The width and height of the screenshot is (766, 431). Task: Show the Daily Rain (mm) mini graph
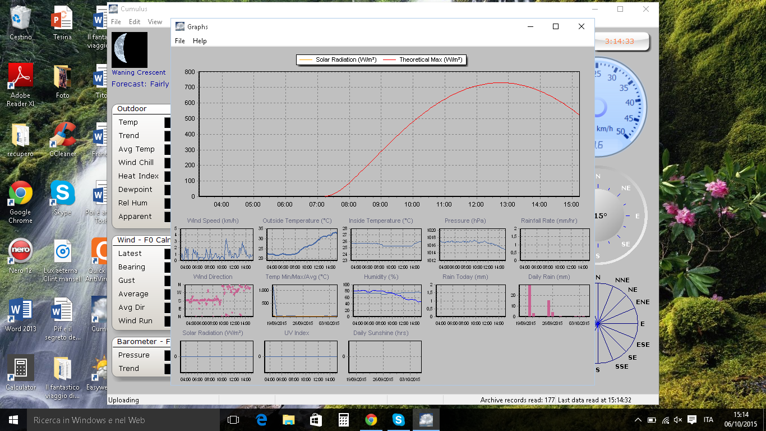point(554,301)
